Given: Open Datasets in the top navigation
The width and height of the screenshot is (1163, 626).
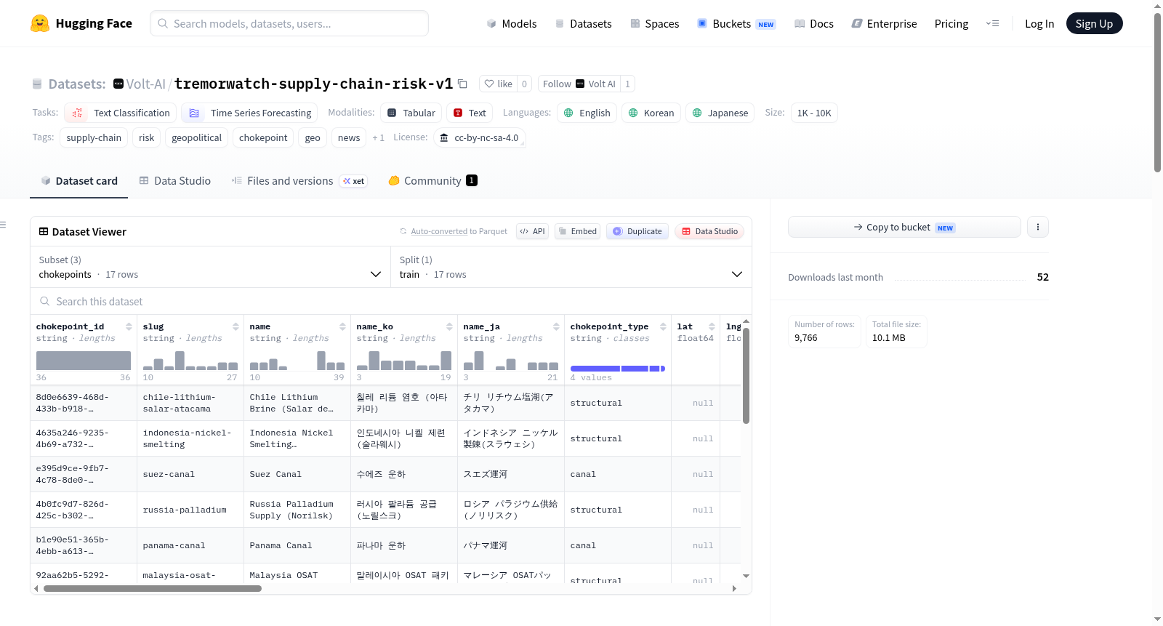Looking at the screenshot, I should click(584, 23).
